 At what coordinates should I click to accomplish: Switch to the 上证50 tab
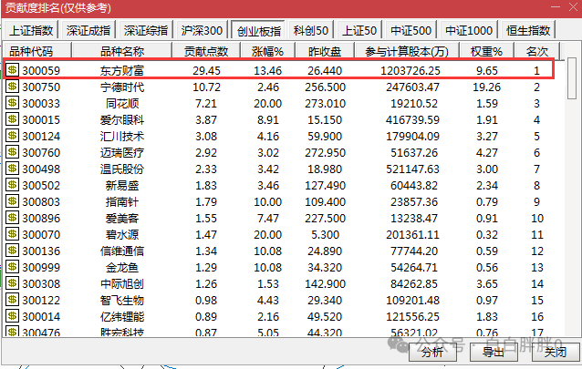tap(359, 30)
